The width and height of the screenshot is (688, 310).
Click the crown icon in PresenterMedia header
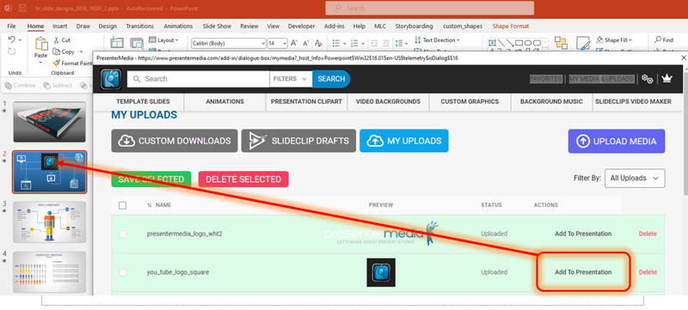pyautogui.click(x=667, y=78)
